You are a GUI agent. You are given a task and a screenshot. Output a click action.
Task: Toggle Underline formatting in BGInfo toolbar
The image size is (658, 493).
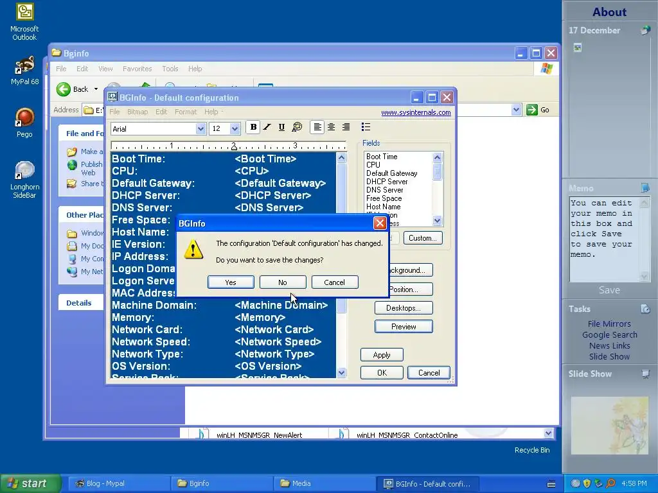(x=281, y=127)
